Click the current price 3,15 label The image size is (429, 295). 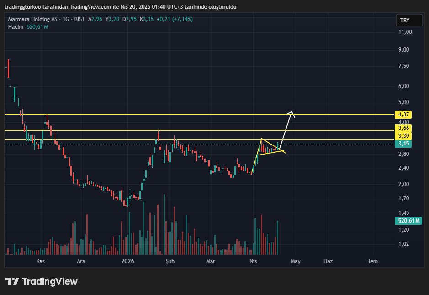tap(403, 144)
